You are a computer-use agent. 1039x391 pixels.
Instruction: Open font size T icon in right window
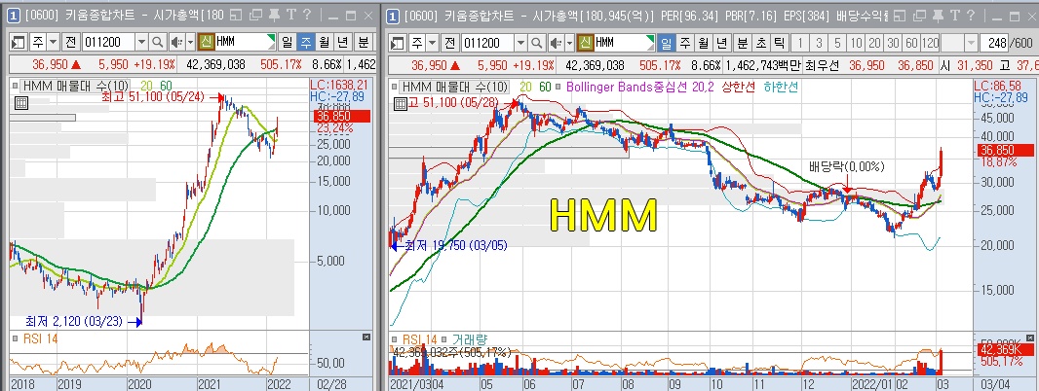(x=953, y=16)
